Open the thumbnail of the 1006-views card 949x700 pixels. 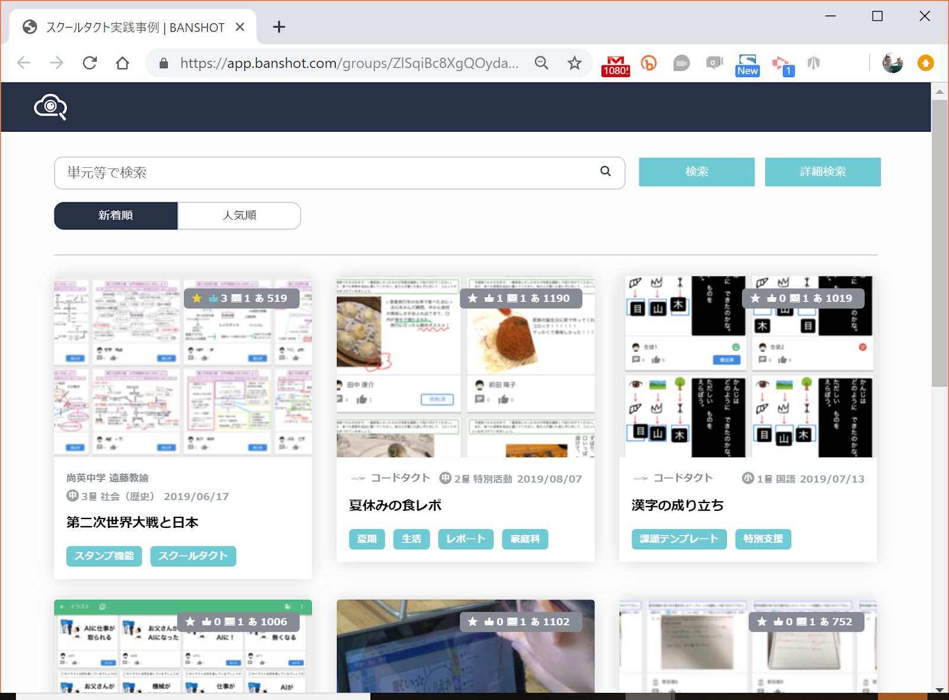[183, 647]
